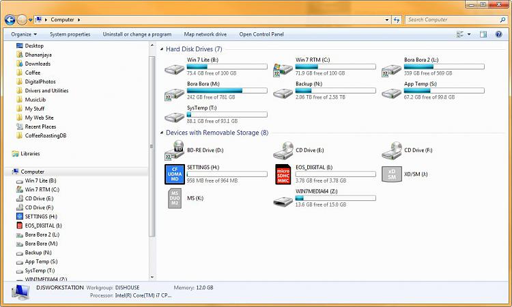Select Coffee folder in sidebar
Image resolution: width=512 pixels, height=307 pixels.
click(x=33, y=72)
